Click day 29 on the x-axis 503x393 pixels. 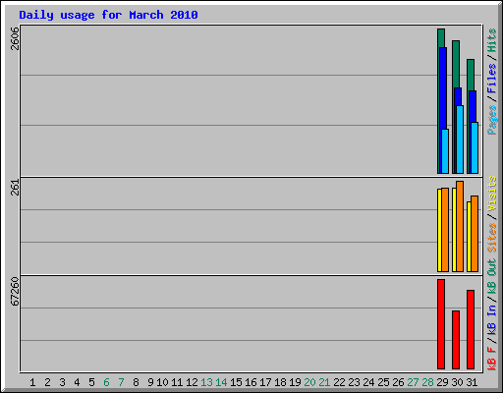(x=442, y=382)
